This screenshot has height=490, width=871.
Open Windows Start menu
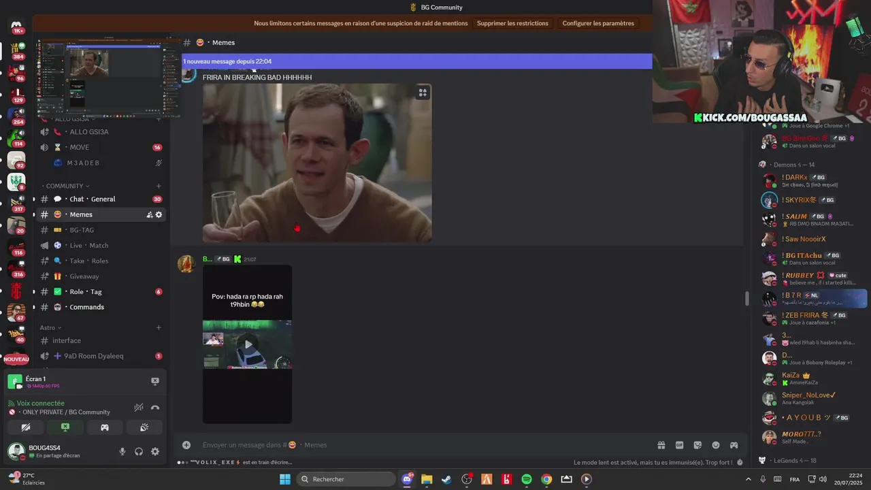[285, 479]
